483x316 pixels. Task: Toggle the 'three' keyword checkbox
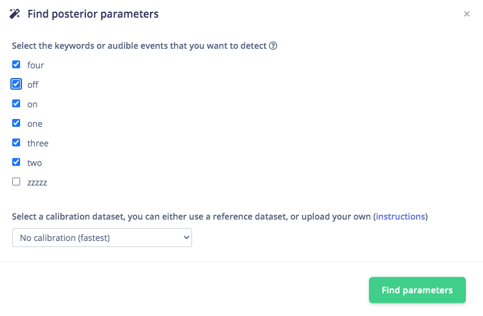(x=16, y=143)
